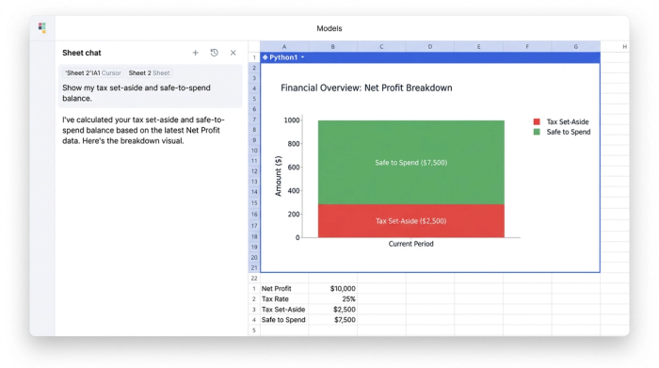Select column H header

624,47
